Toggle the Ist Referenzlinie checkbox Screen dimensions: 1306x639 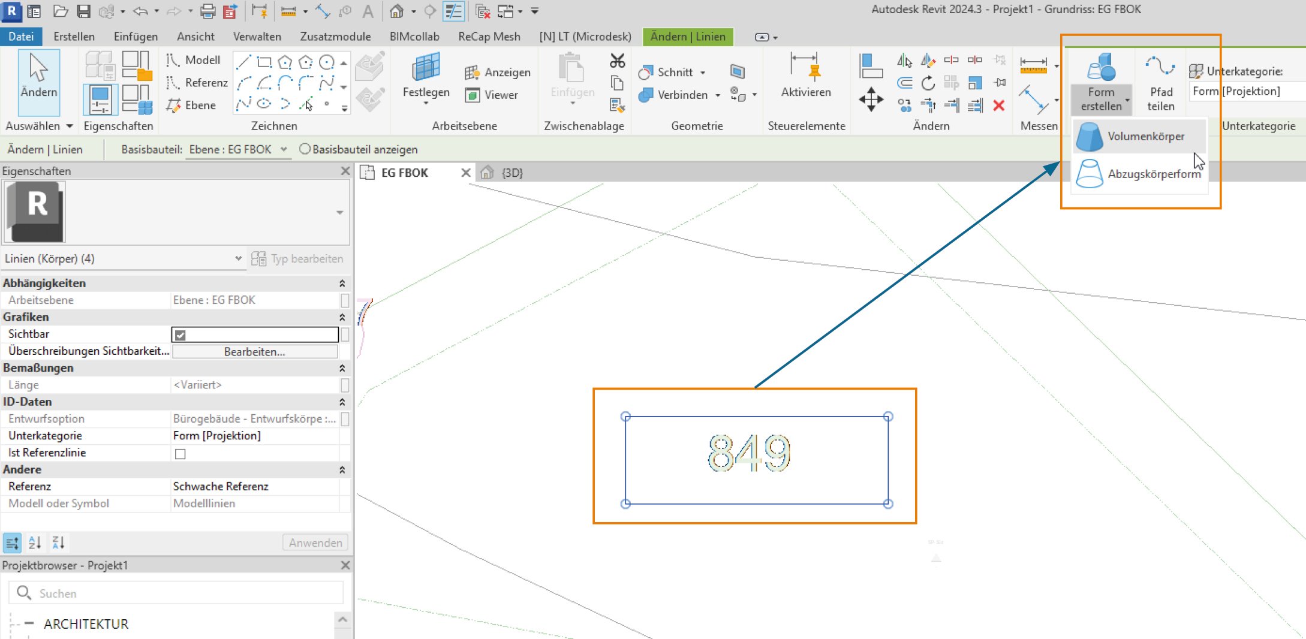point(180,454)
